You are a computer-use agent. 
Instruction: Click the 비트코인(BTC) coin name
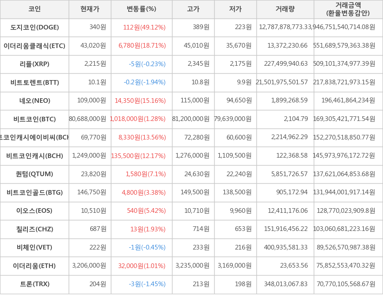point(35,119)
